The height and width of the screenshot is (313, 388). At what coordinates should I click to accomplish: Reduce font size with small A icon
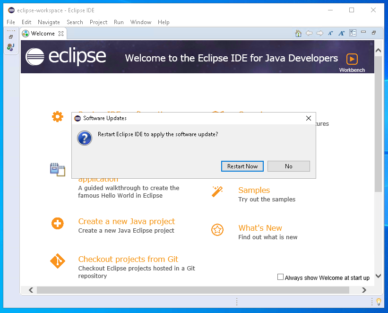tap(331, 33)
